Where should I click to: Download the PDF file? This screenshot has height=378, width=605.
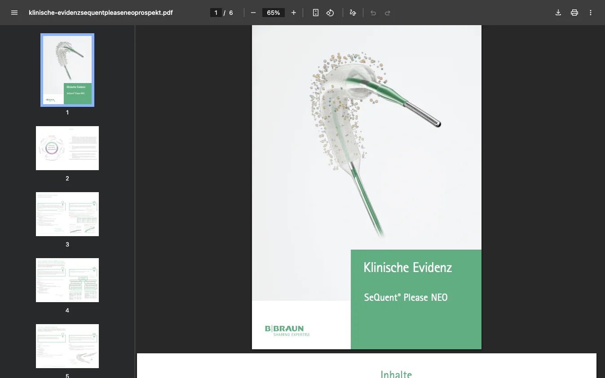point(558,13)
